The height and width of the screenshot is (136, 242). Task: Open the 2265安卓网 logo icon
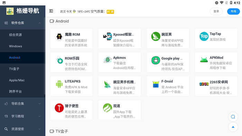204,84
